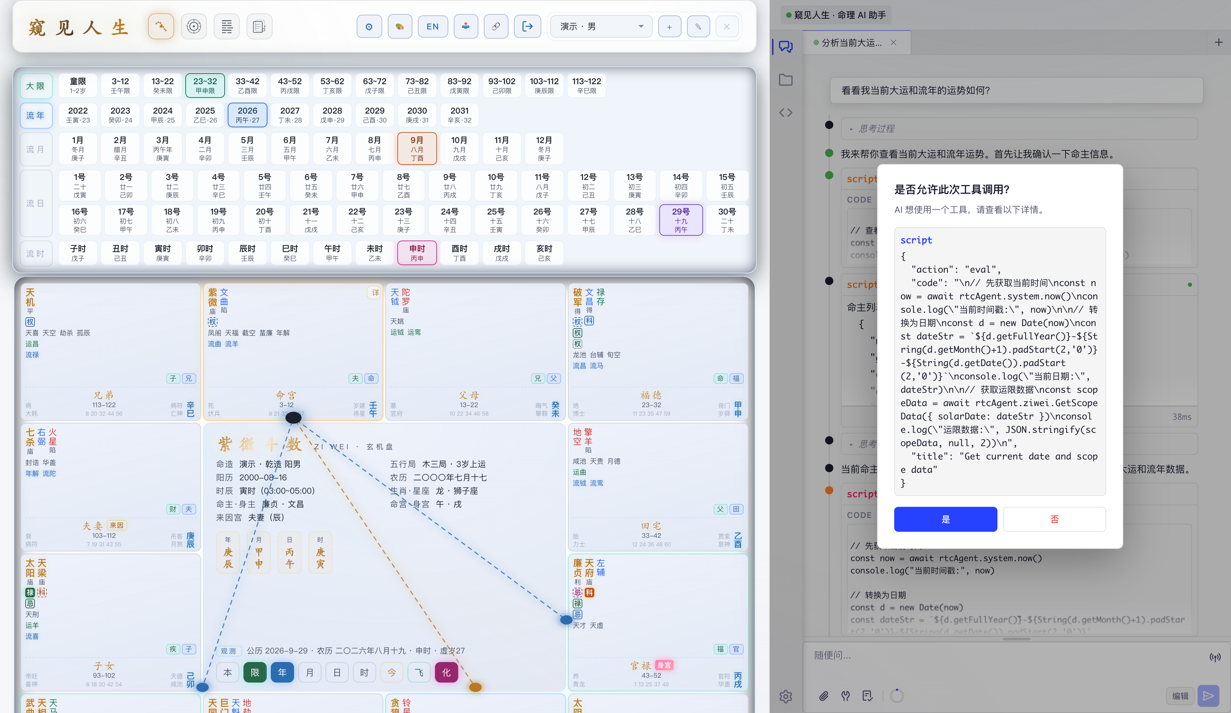Viewport: 1231px width, 713px height.
Task: Open AI assistant settings gear at bottom
Action: [x=785, y=696]
